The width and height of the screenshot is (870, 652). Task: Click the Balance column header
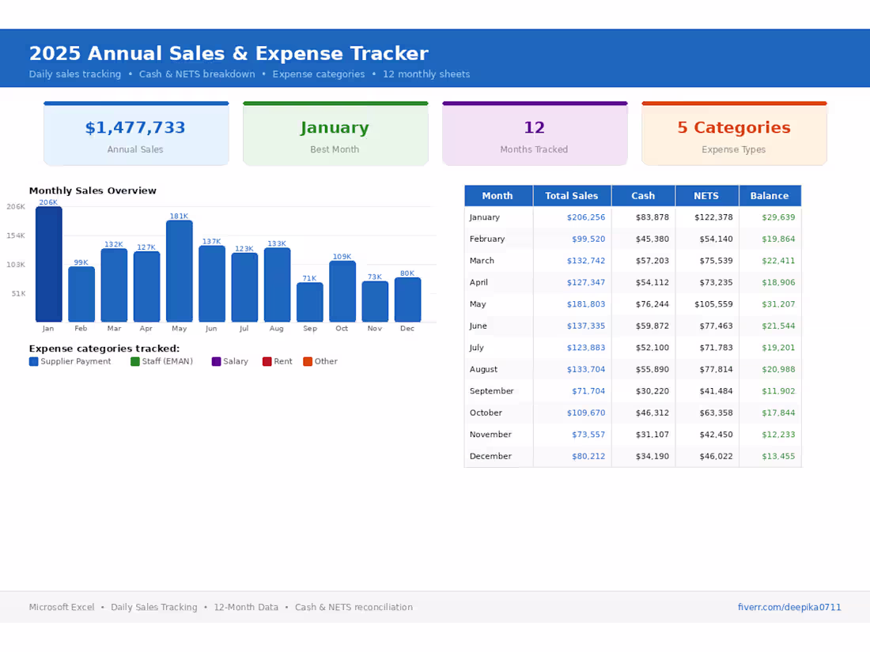(x=770, y=196)
